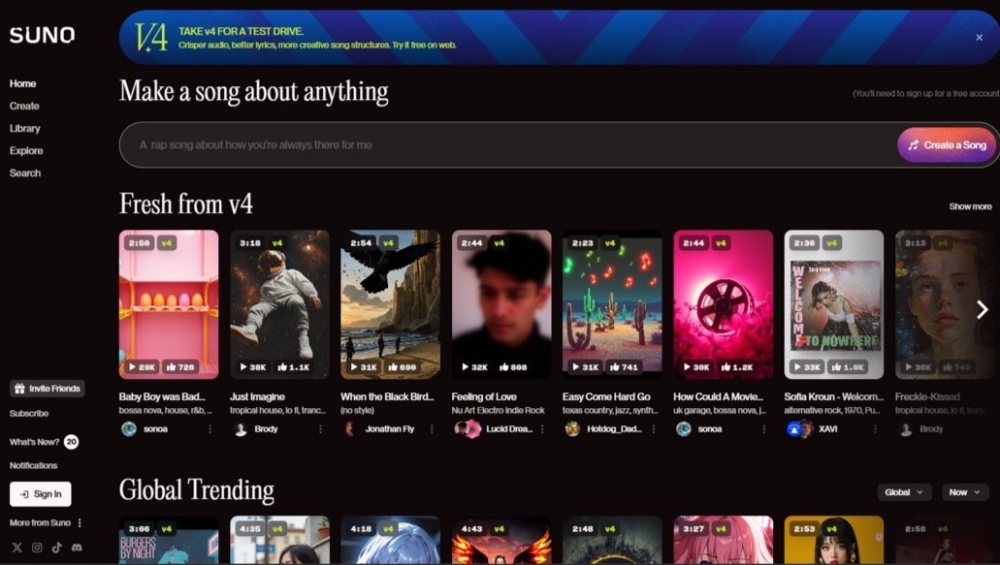Select Nu Art Electro Indie Rock style tag
1000x565 pixels.
pyautogui.click(x=499, y=411)
